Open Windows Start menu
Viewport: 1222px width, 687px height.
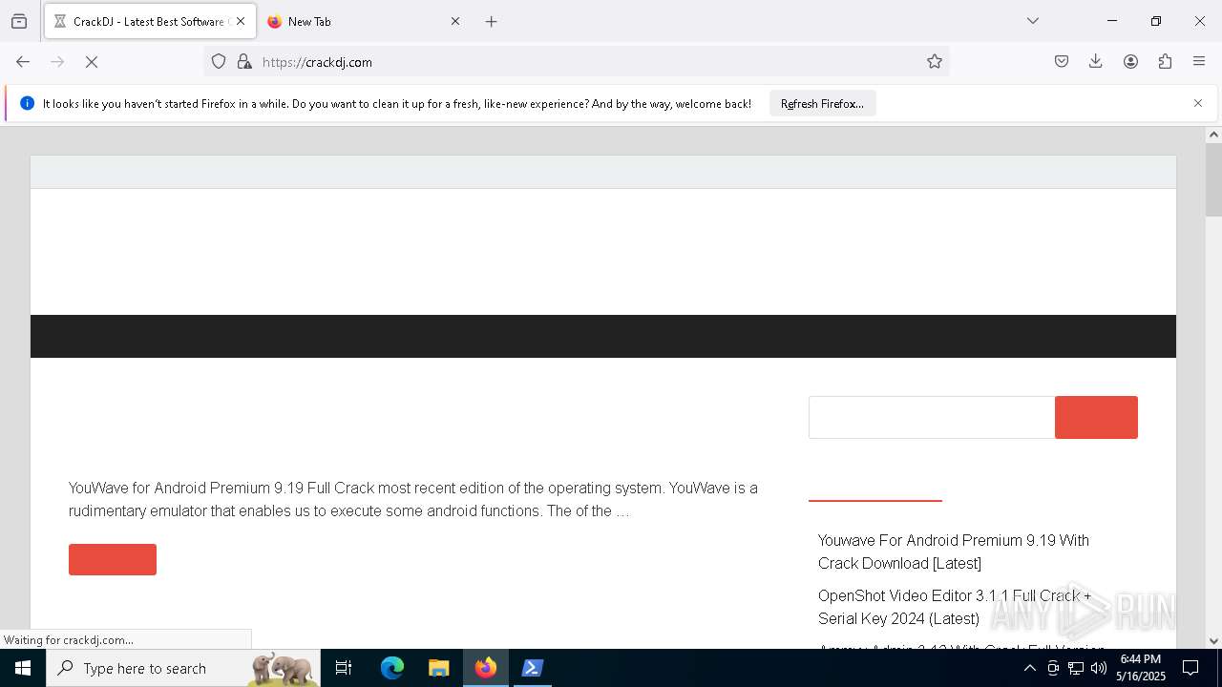tap(23, 668)
